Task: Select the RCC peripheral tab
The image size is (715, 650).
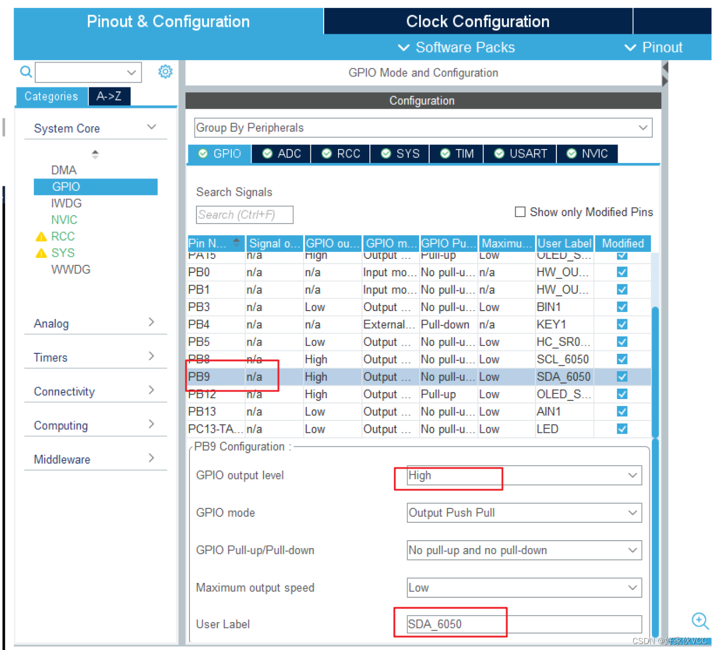Action: (x=341, y=154)
